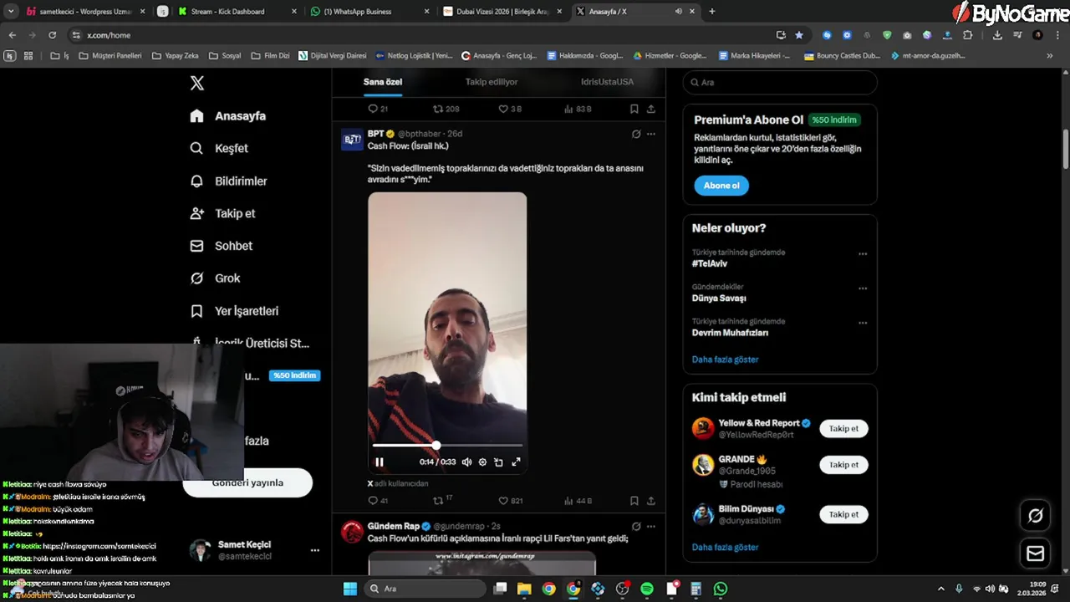Viewport: 1070px width, 602px height.
Task: Open video settings gear icon
Action: [x=482, y=462]
